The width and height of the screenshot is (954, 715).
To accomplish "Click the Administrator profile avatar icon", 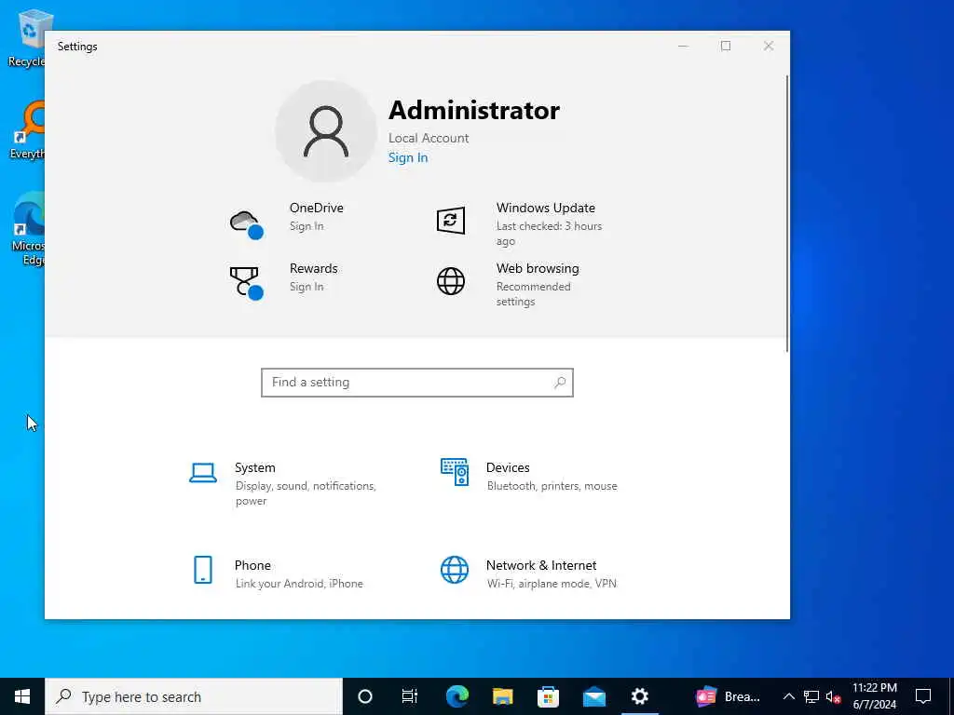I will [326, 131].
